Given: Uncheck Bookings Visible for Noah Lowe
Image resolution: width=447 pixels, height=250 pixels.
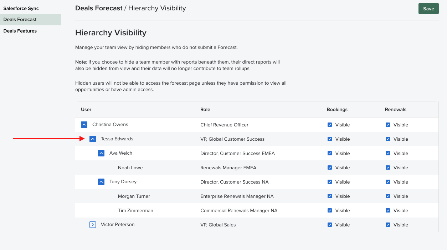Looking at the screenshot, I should coord(330,167).
